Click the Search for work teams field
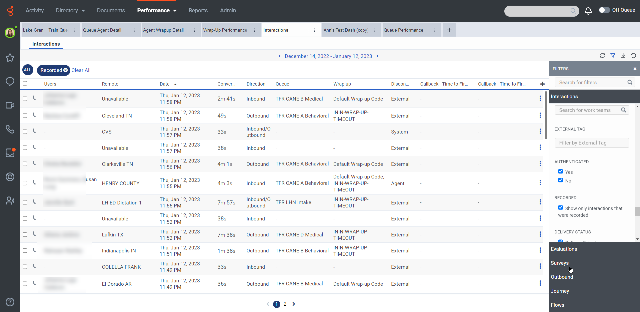 592,110
